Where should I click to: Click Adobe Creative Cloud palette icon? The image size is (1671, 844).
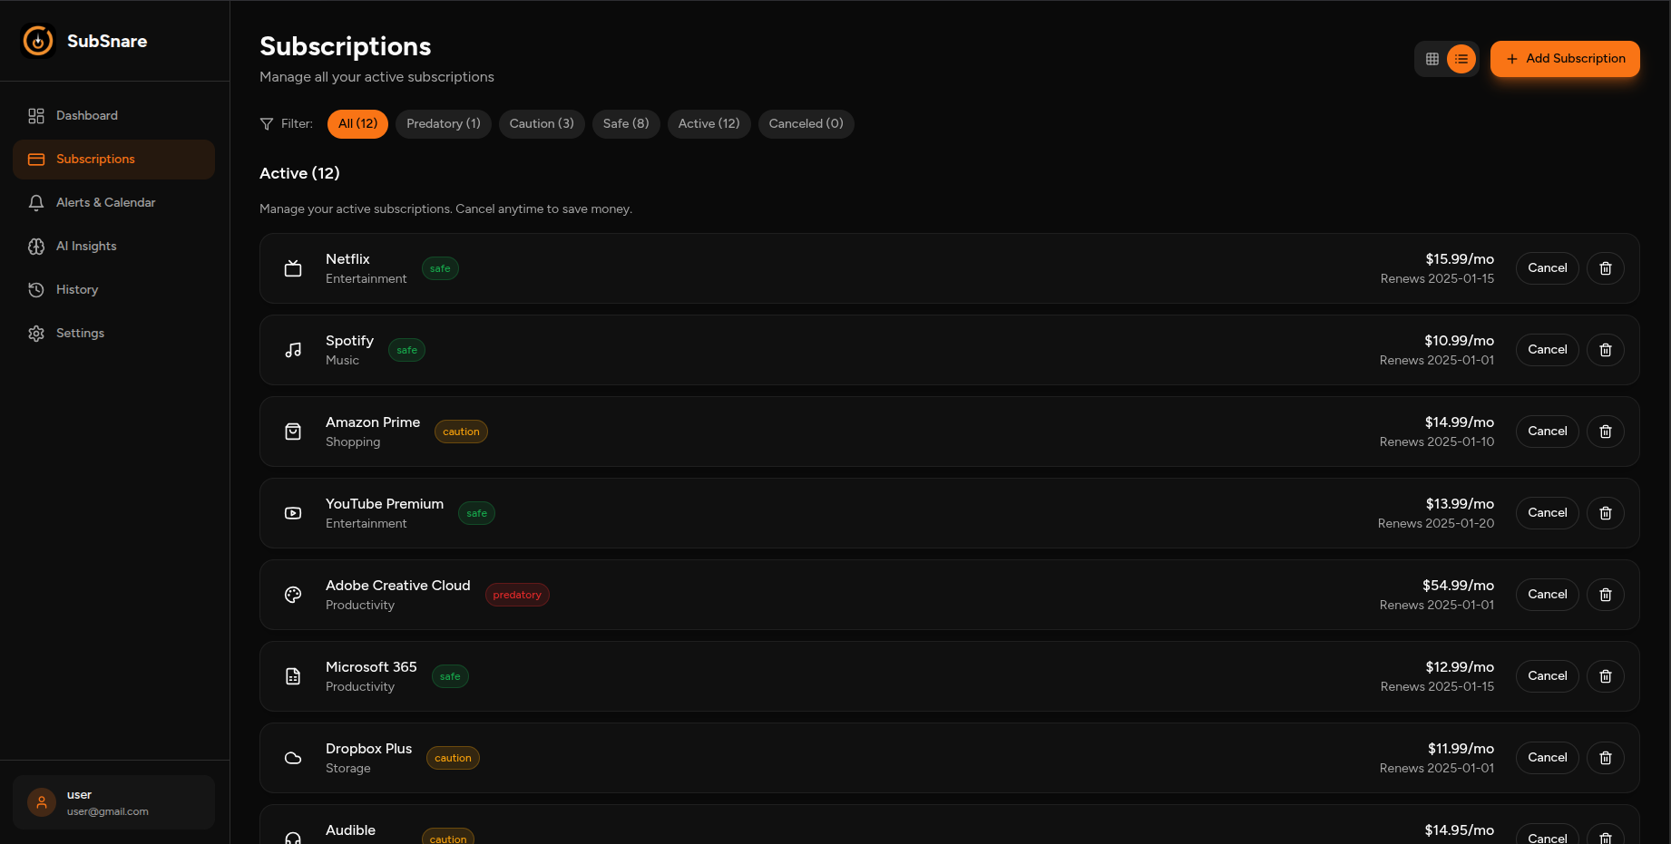pos(293,595)
